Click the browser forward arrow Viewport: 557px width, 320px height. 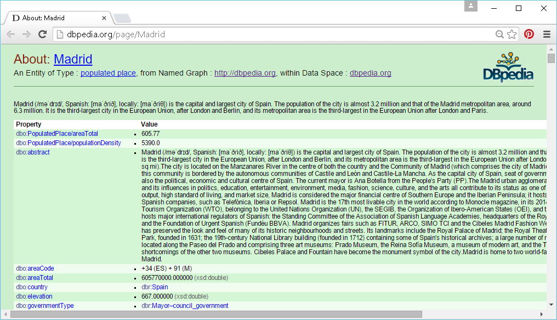[27, 35]
